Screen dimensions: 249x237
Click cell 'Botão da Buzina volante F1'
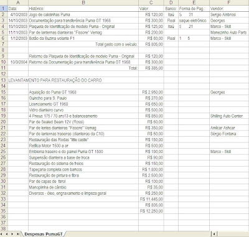[83, 39]
